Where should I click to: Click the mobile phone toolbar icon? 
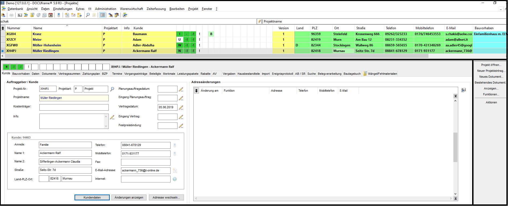59,15
